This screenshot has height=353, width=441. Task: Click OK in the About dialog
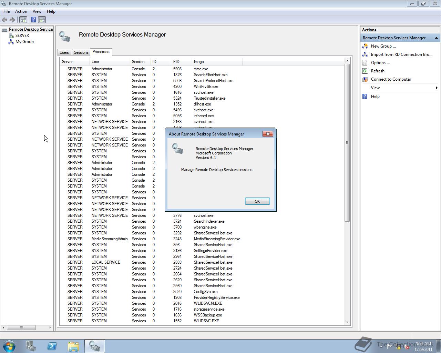(x=257, y=201)
